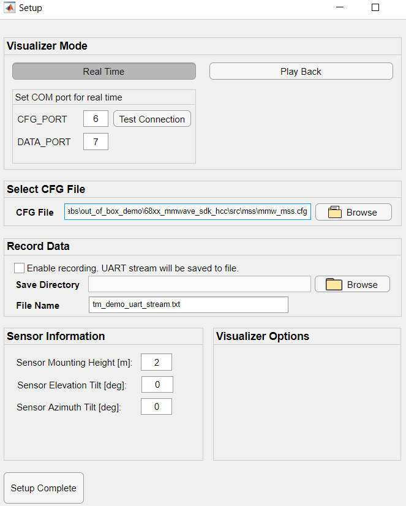Image resolution: width=406 pixels, height=506 pixels.
Task: Click the Setup Complete button
Action: pyautogui.click(x=43, y=488)
